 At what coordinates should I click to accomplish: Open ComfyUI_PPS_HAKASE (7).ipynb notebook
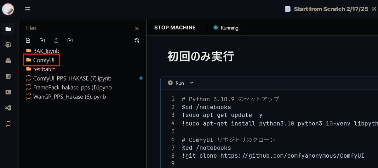[x=68, y=78]
